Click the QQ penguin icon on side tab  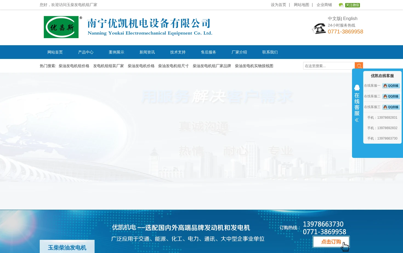pyautogui.click(x=357, y=88)
